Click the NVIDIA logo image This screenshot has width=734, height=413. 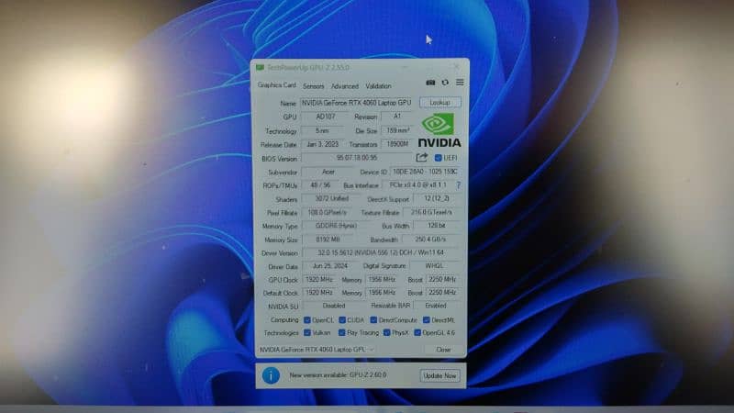click(439, 130)
